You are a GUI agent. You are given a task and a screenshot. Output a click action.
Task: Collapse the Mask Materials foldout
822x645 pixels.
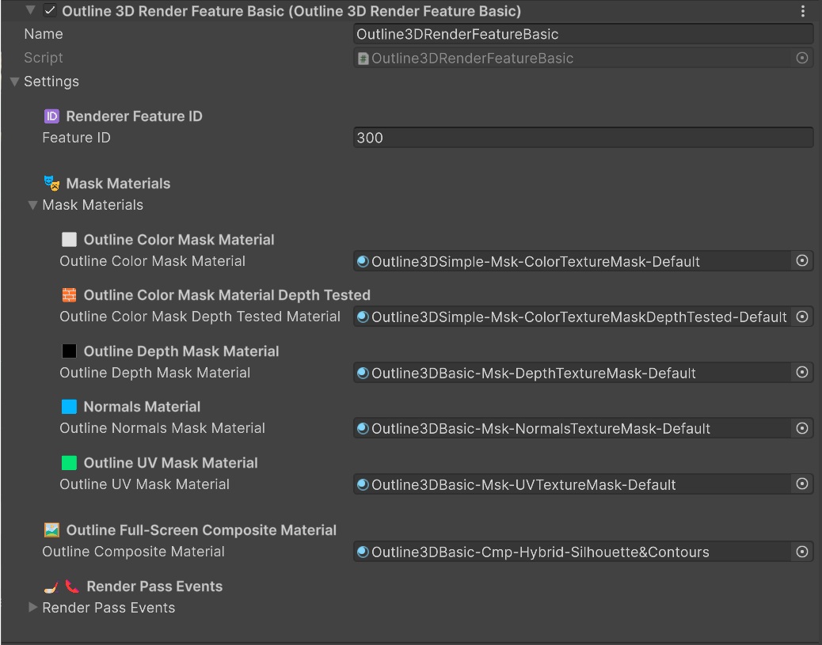32,205
